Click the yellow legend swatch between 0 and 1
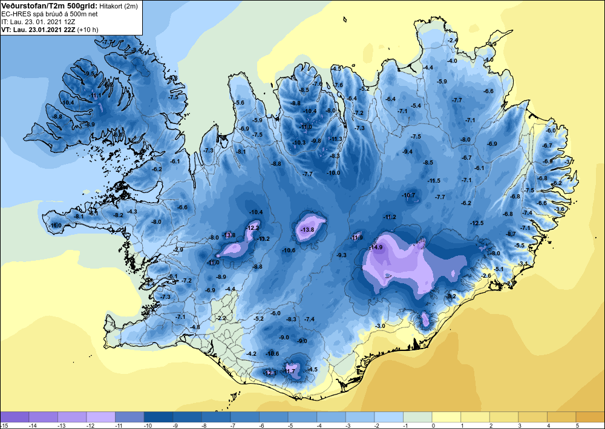This screenshot has width=605, height=429. (446, 417)
